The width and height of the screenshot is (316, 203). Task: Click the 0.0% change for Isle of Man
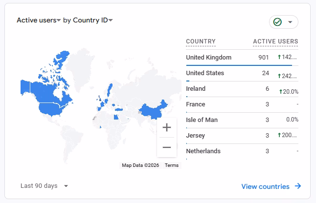(292, 120)
